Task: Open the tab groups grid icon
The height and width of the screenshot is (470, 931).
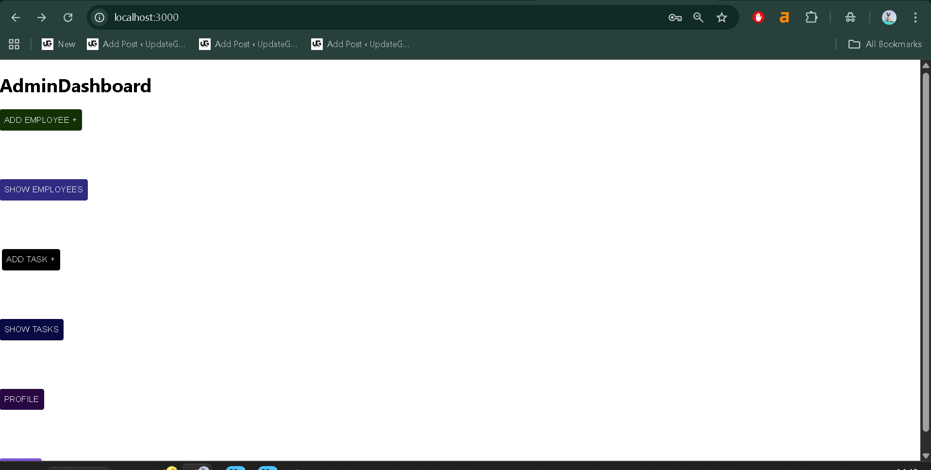Action: [x=14, y=44]
